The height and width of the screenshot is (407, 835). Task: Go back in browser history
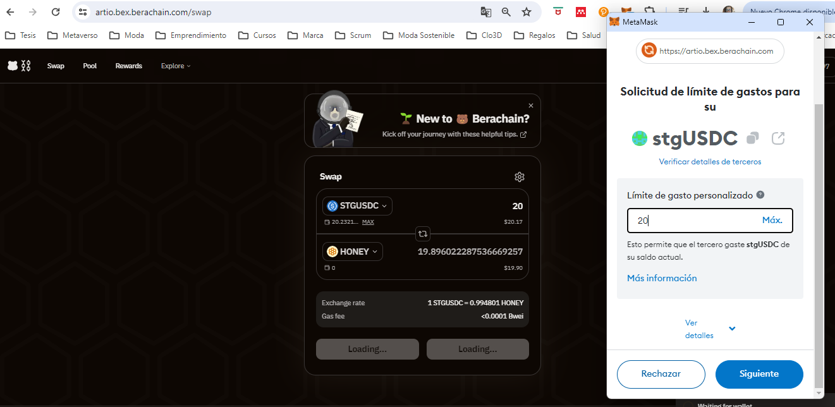[11, 12]
